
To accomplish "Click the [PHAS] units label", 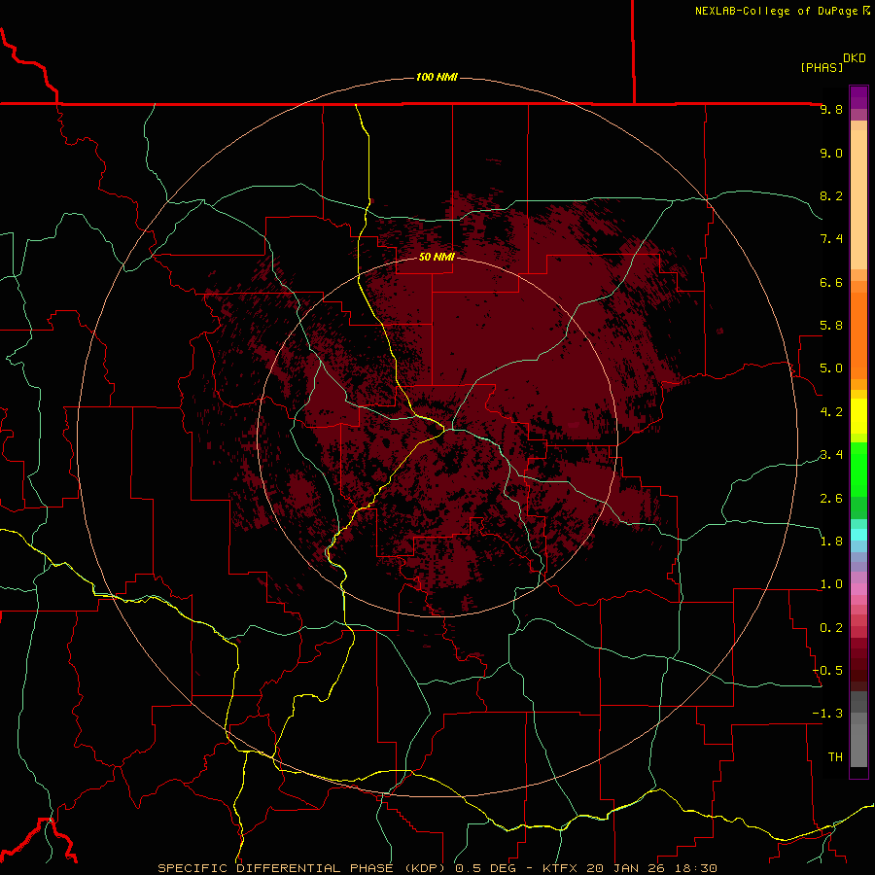I will (x=822, y=67).
